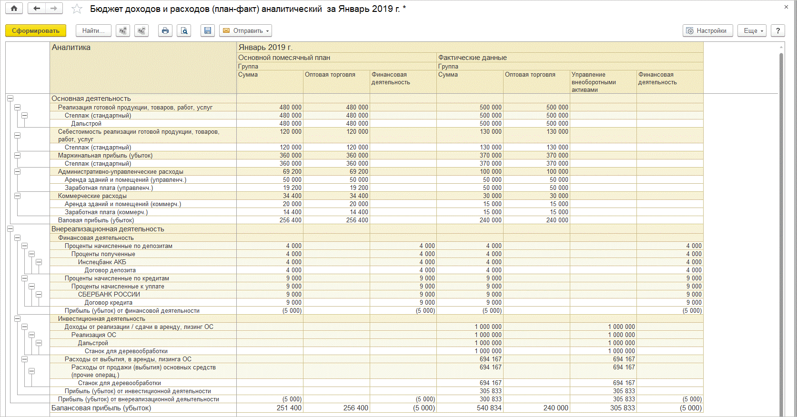
Task: Select the 300 833 fact сумма cell
Action: point(470,399)
